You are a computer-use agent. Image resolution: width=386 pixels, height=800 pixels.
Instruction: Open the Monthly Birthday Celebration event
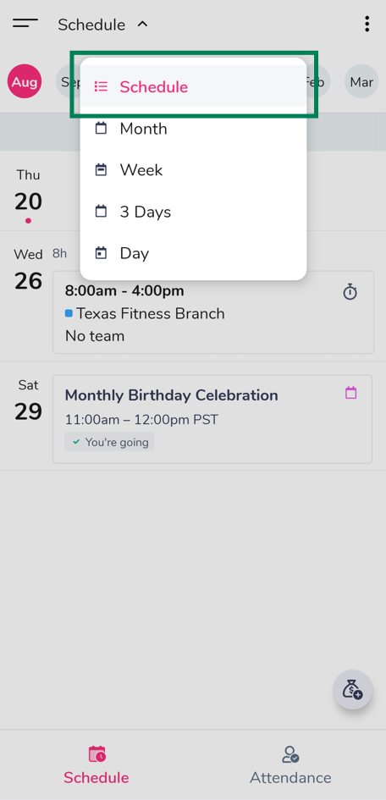click(212, 419)
